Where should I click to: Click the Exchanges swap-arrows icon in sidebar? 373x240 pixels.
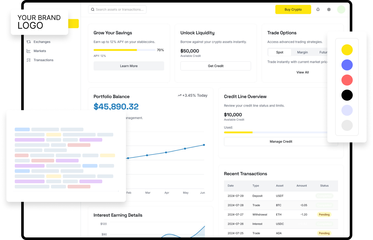click(29, 42)
